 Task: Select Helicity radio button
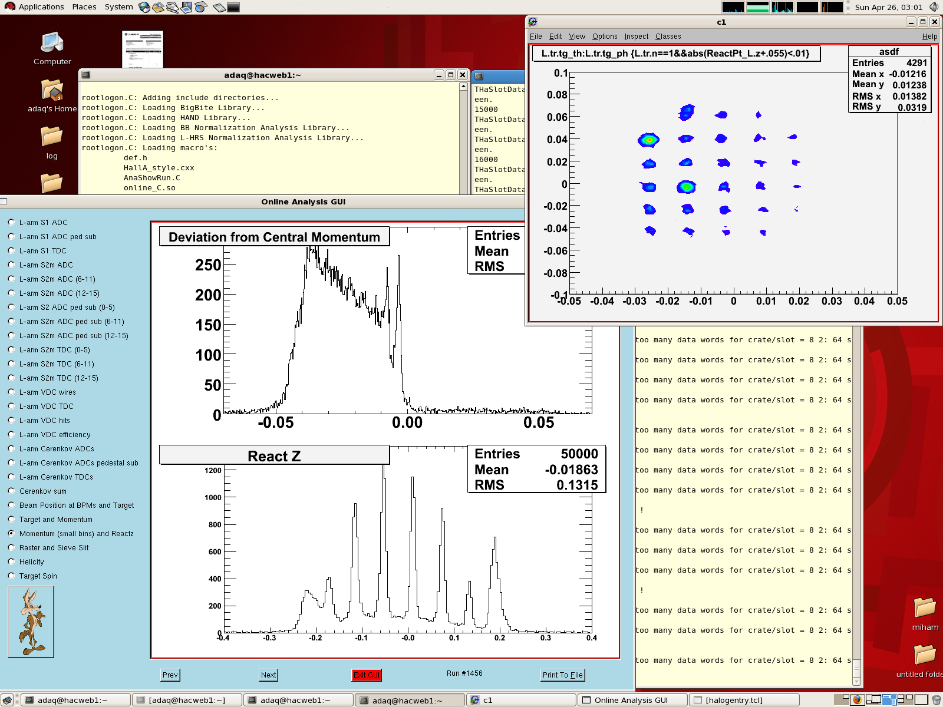(11, 561)
